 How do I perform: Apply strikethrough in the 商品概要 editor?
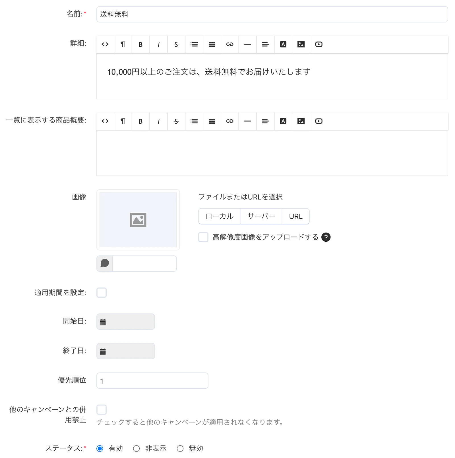coord(176,121)
